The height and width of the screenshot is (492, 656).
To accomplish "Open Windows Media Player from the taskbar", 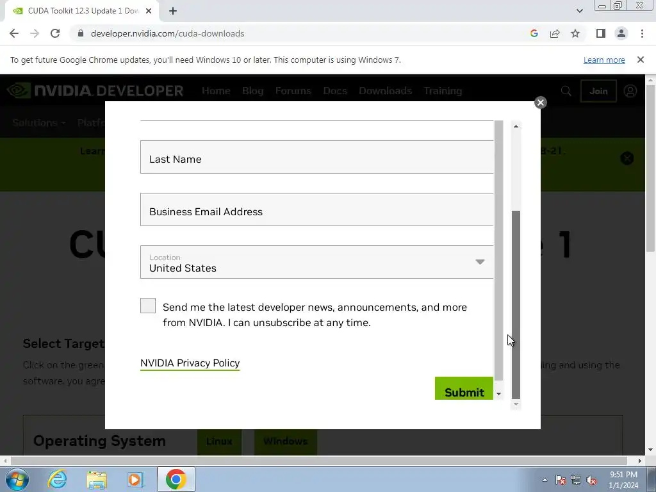I will [136, 479].
